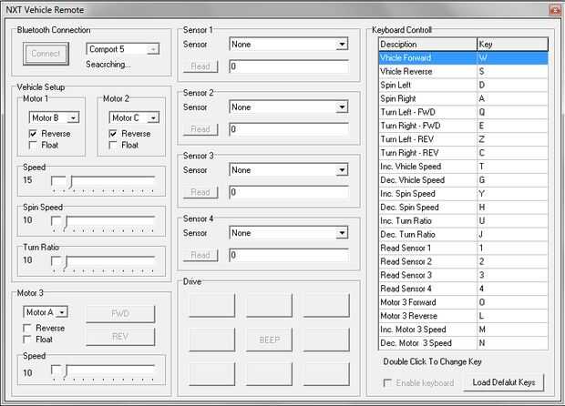Select the Dec. Vhicle Speed row
Viewport: 565px width, 406px height.
[463, 180]
